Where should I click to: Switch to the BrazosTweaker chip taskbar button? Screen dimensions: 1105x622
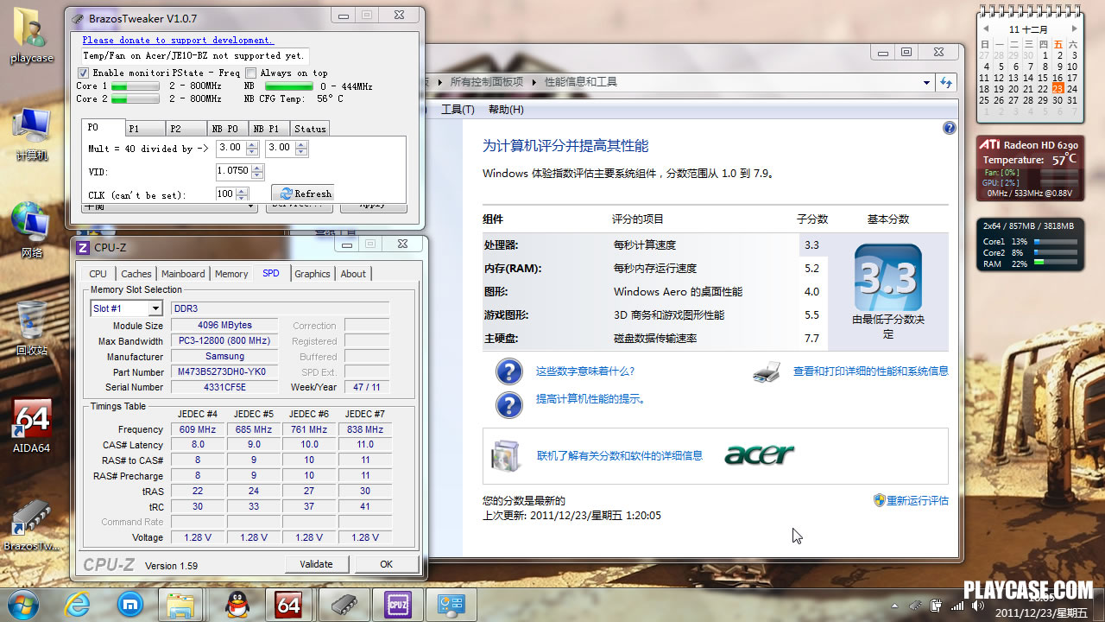coord(344,604)
